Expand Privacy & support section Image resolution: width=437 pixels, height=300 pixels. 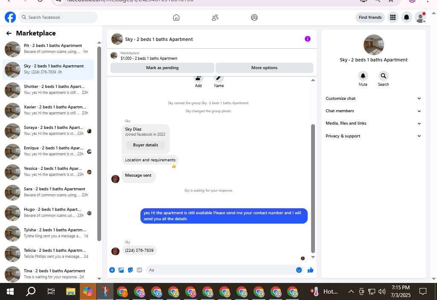(x=373, y=136)
